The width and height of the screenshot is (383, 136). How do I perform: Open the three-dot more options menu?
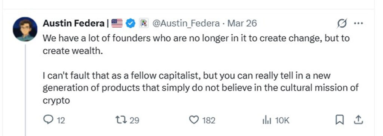pyautogui.click(x=358, y=24)
